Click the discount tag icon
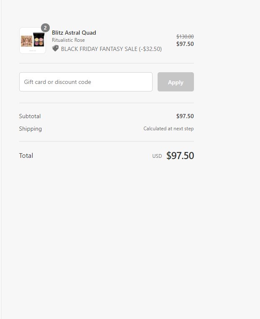 point(55,48)
